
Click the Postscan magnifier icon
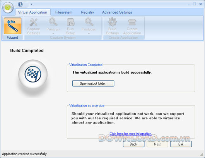click(x=89, y=22)
